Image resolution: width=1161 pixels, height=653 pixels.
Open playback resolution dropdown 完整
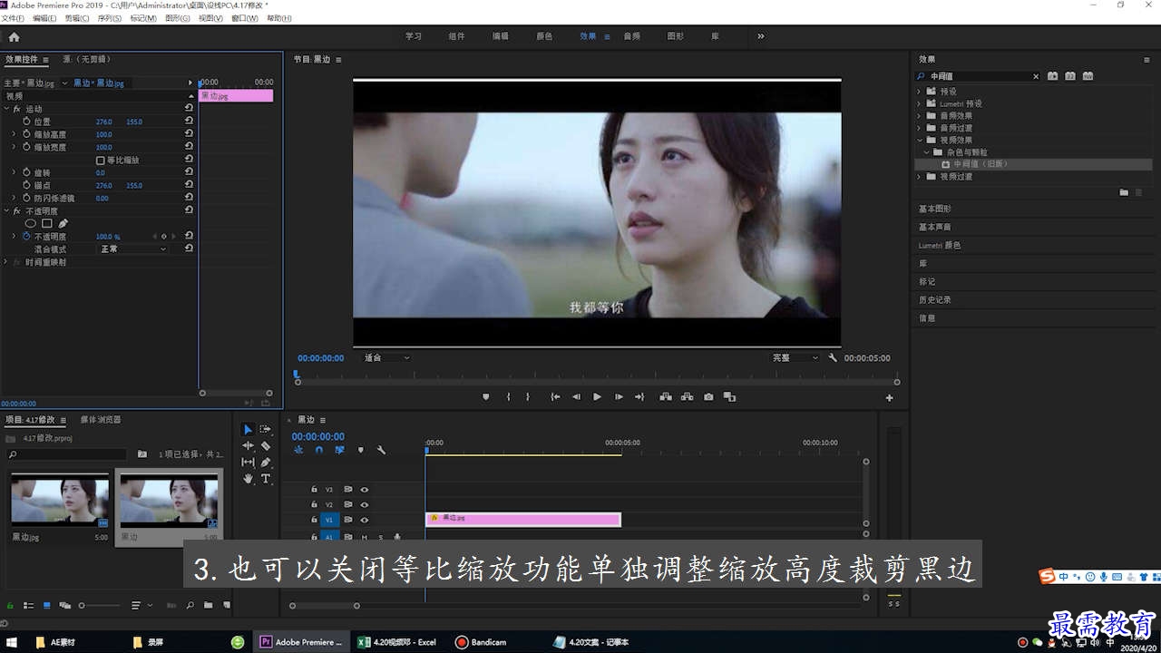point(795,358)
